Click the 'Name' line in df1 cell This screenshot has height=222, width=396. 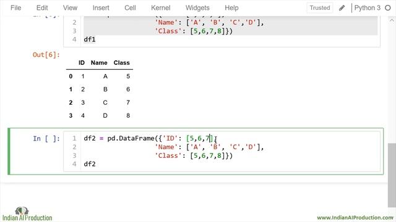click(209, 22)
